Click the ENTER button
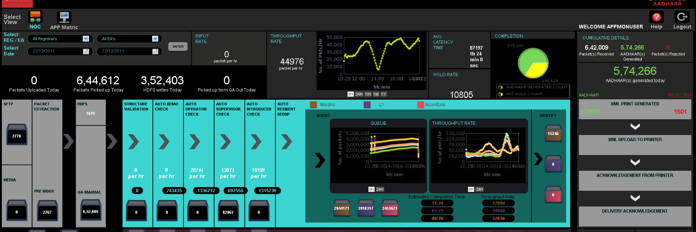Screen dimensions: 696x232 (x=178, y=46)
